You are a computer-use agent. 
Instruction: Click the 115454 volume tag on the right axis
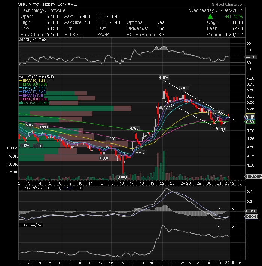point(254,177)
